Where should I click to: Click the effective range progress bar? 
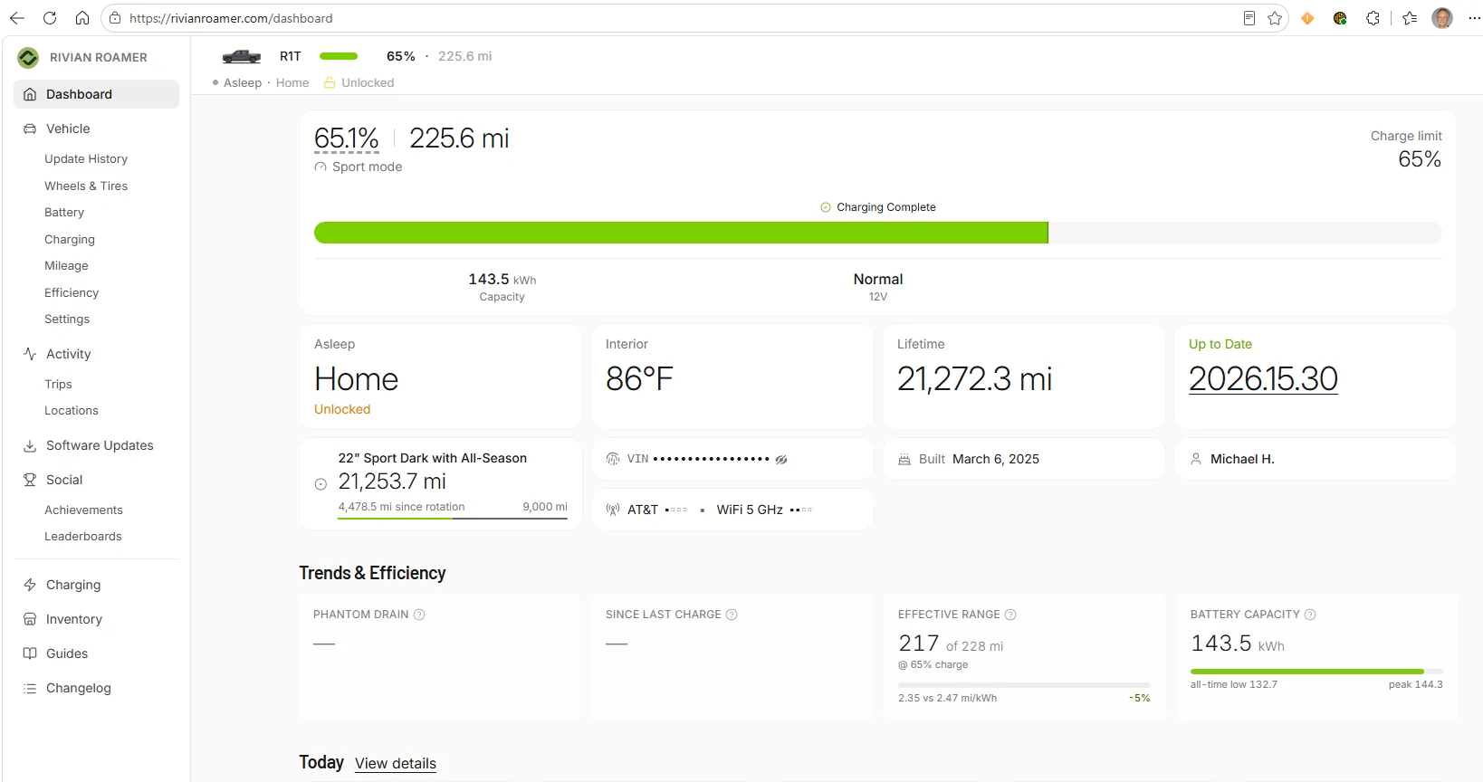pyautogui.click(x=1024, y=685)
